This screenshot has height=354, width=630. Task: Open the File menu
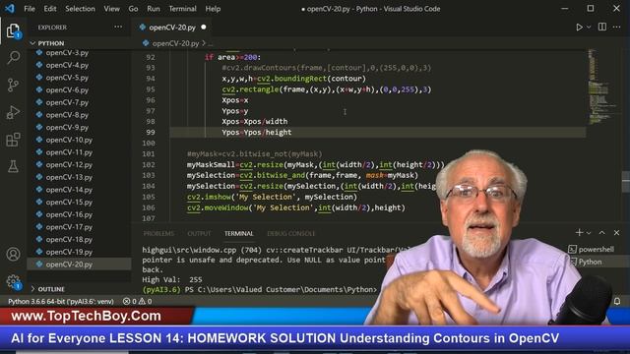tap(30, 9)
